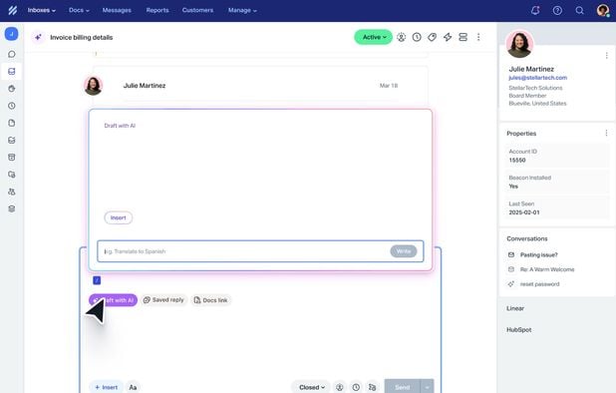The image size is (616, 393).
Task: Open the Inboxes menu
Action: tap(41, 10)
